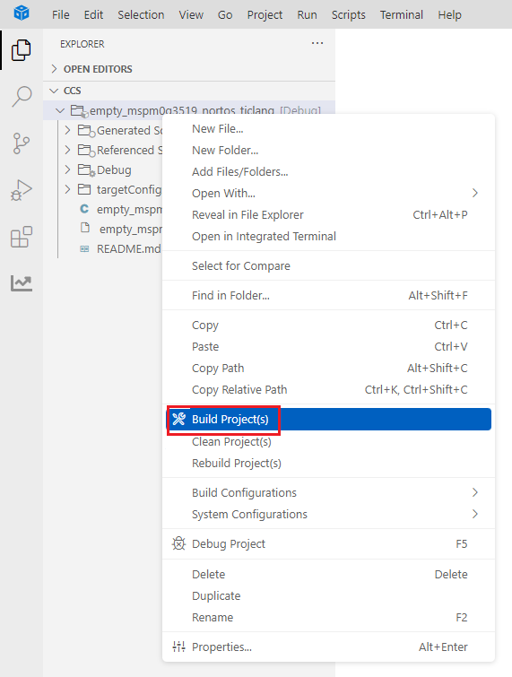Click the blank file icon of the empty_mspm file

pos(85,228)
